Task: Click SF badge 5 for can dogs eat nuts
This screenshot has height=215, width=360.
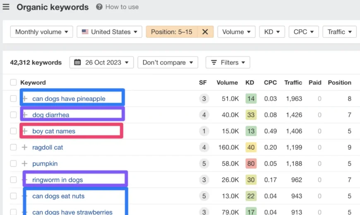Action: coord(204,196)
